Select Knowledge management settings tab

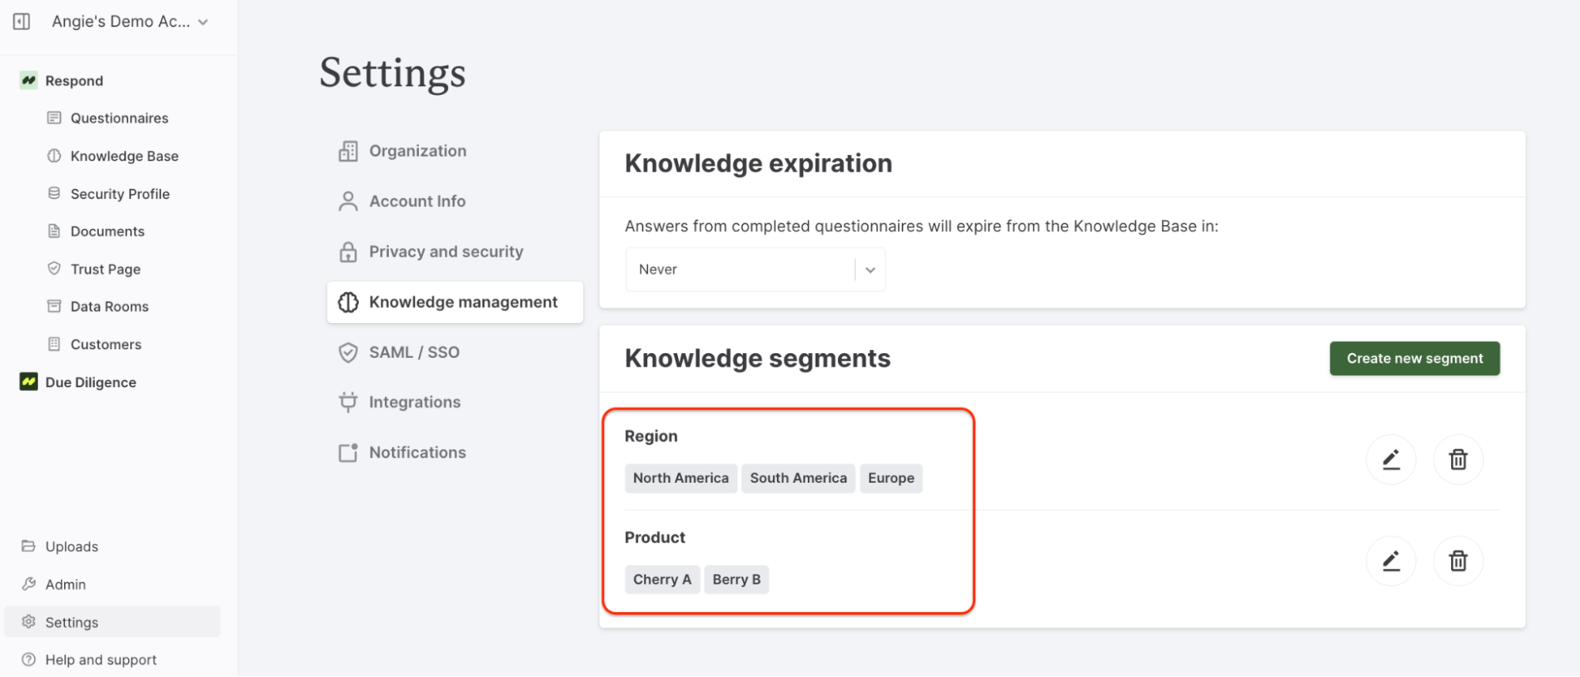455,302
